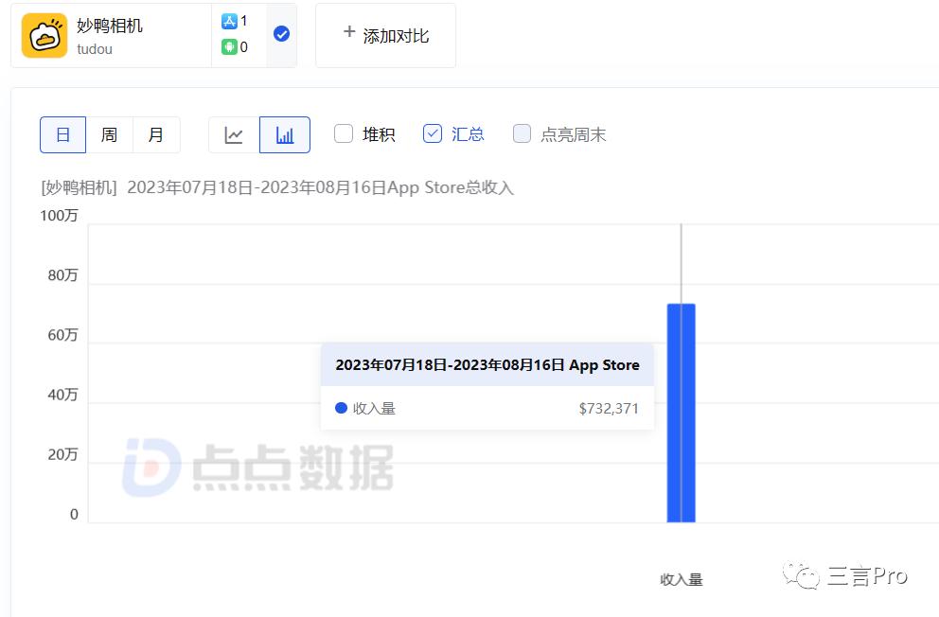
Task: Switch to weekly 周 view
Action: click(109, 134)
